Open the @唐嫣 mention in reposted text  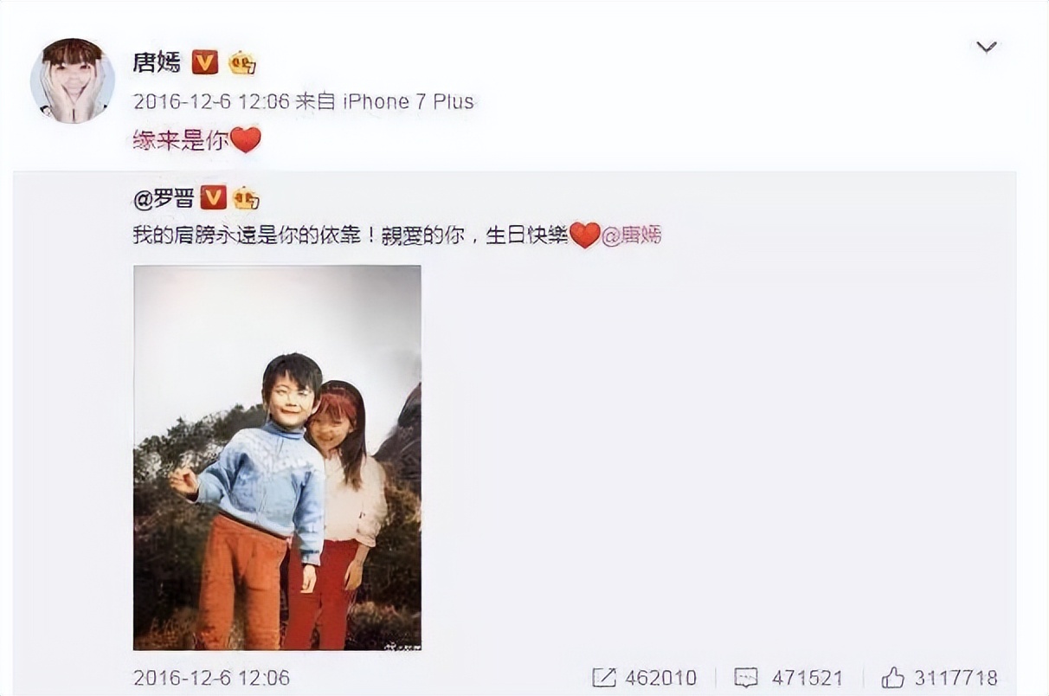632,235
